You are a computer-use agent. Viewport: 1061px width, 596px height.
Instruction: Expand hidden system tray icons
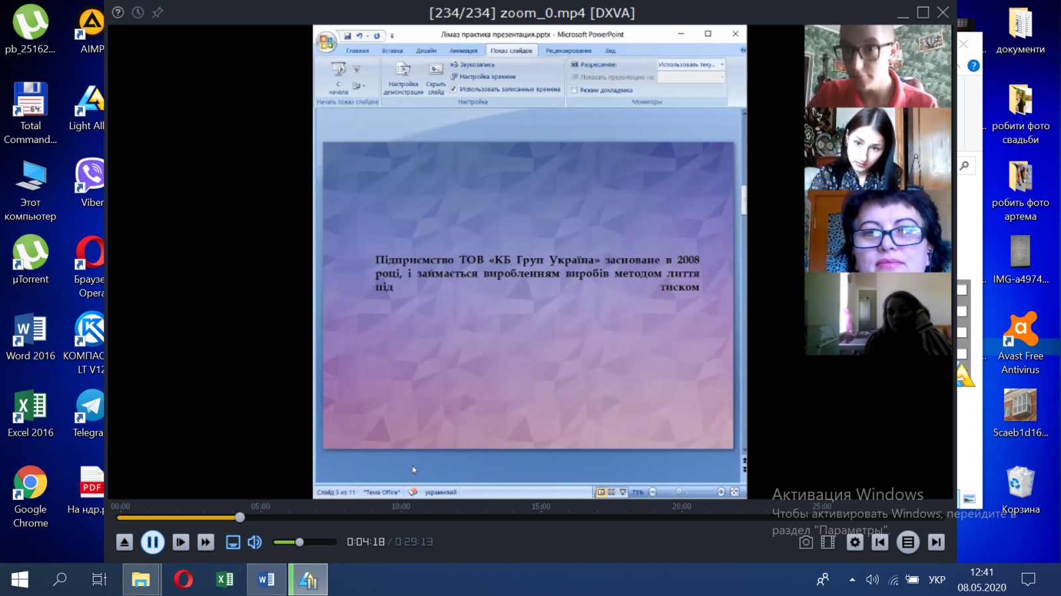(x=852, y=580)
